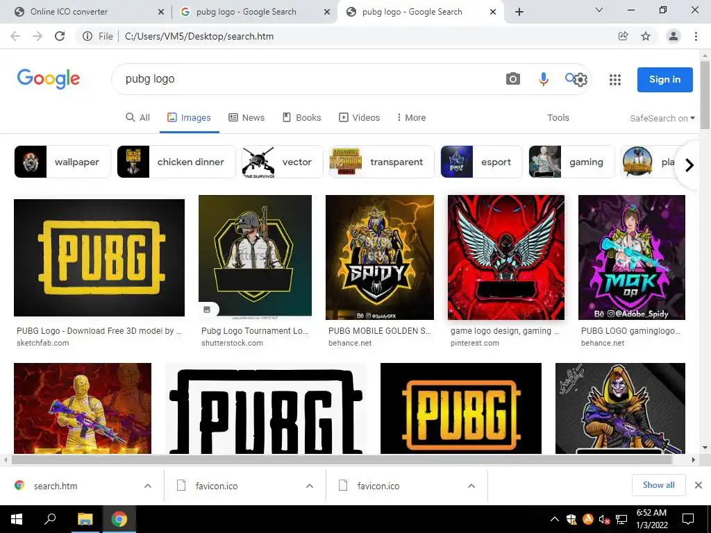Click the settings gear in search box
Screen dimensions: 711x533
click(580, 80)
